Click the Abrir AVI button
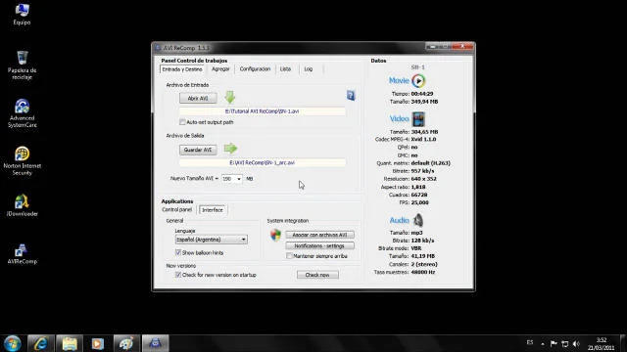 click(x=198, y=98)
